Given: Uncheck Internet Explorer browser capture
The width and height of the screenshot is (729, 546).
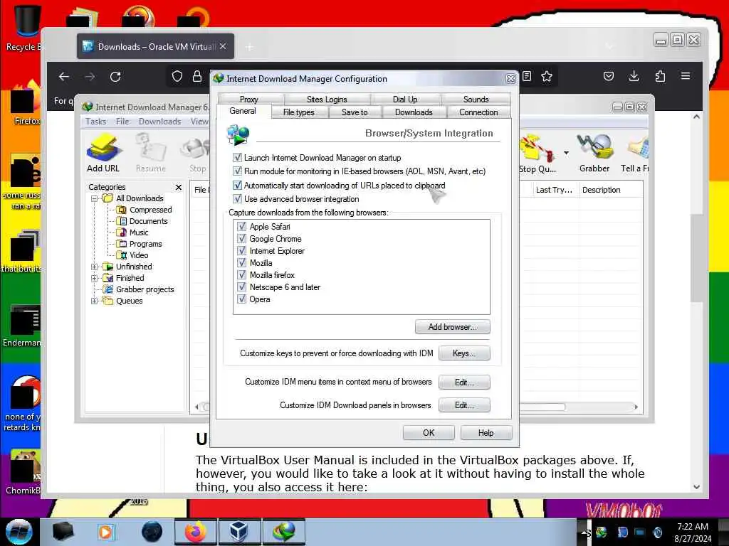Looking at the screenshot, I should pos(242,250).
